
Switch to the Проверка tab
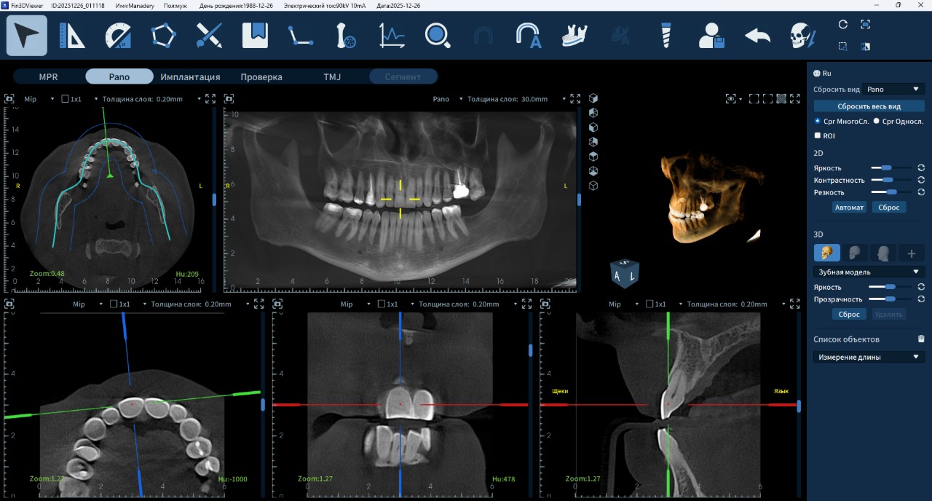[261, 76]
